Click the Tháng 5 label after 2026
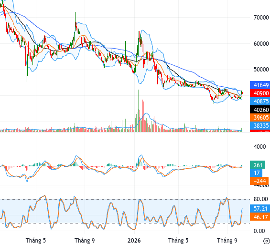The height and width of the screenshot is (244, 270). (178, 240)
